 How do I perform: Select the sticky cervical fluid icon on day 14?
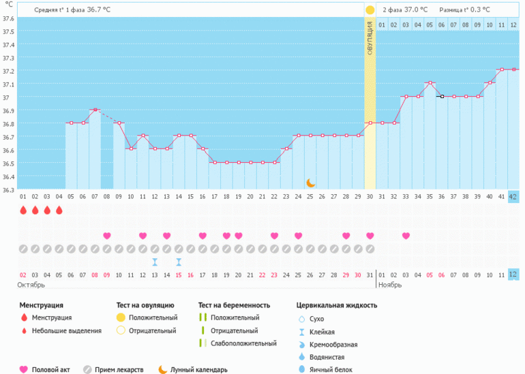click(x=179, y=262)
